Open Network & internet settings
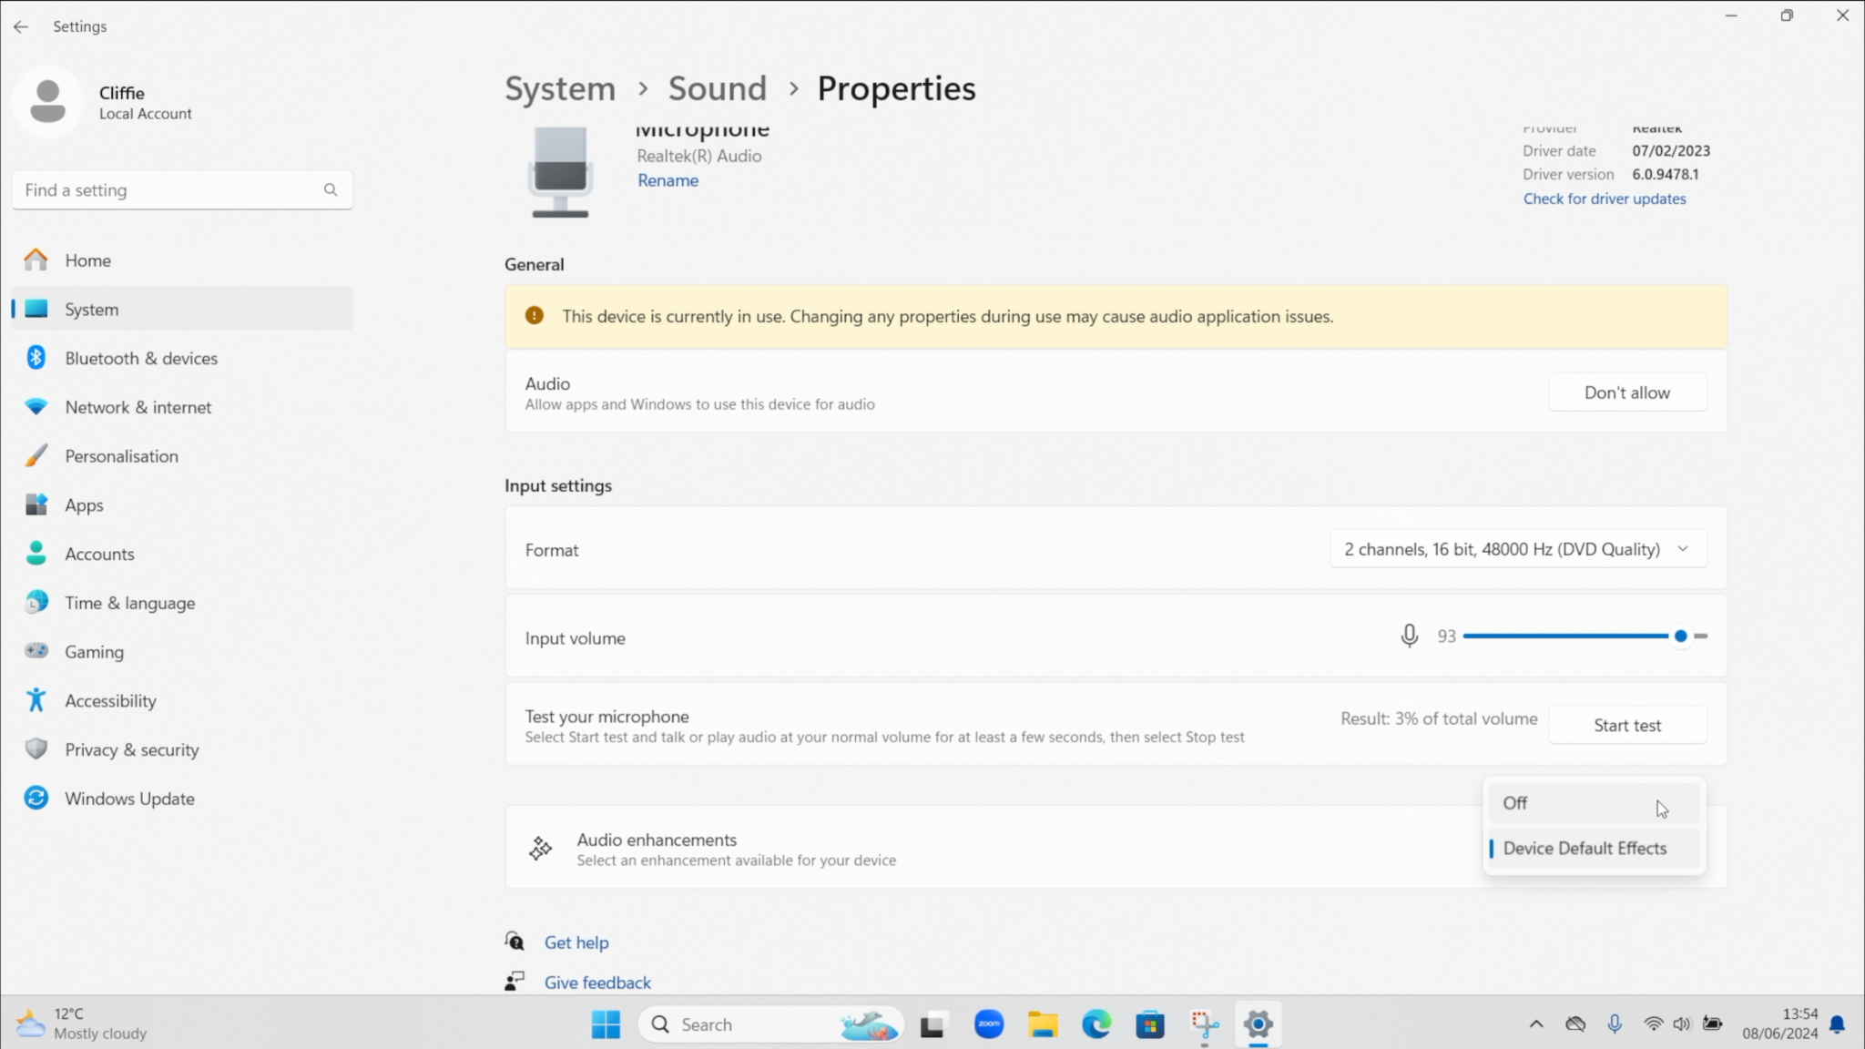 pyautogui.click(x=138, y=407)
